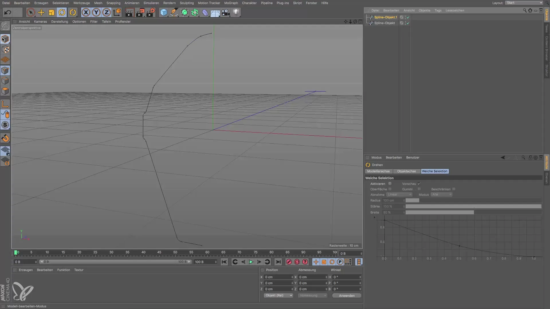550x309 pixels.
Task: Enable the Oberfläche checkbox
Action: [390, 189]
